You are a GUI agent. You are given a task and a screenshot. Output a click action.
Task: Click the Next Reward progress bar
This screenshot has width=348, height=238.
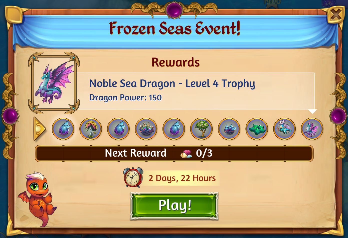click(x=174, y=153)
